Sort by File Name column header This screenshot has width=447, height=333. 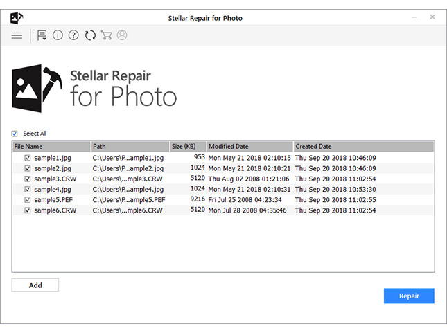pyautogui.click(x=51, y=147)
